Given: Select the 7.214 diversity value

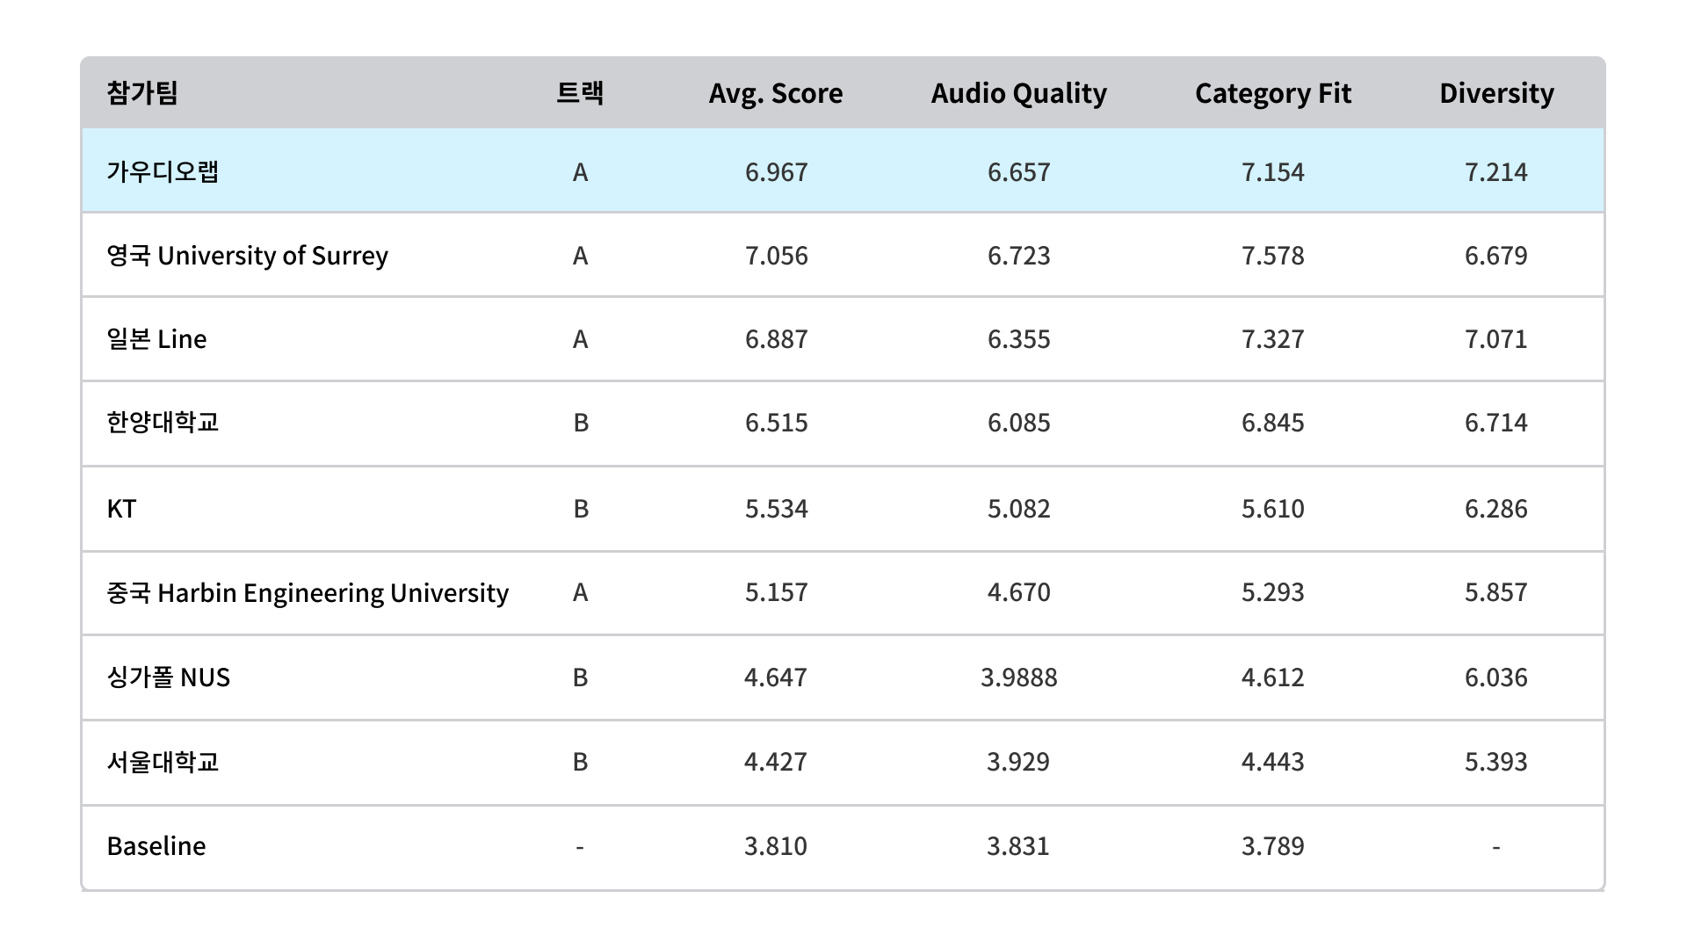Looking at the screenshot, I should click(1495, 171).
